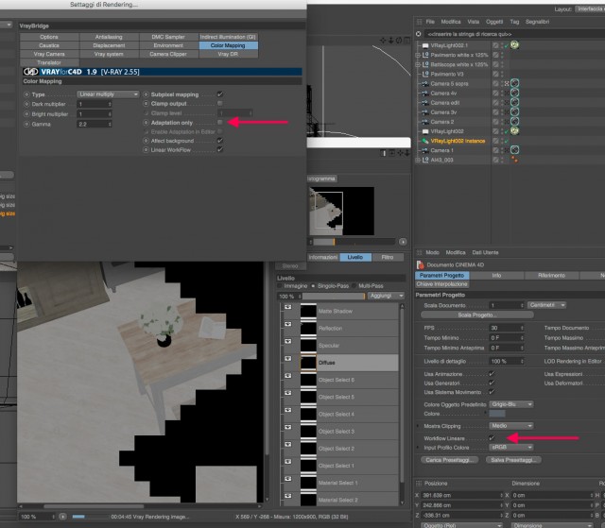This screenshot has width=605, height=528.
Task: Click the light tag icon on VRayLight002.1
Action: click(x=514, y=45)
